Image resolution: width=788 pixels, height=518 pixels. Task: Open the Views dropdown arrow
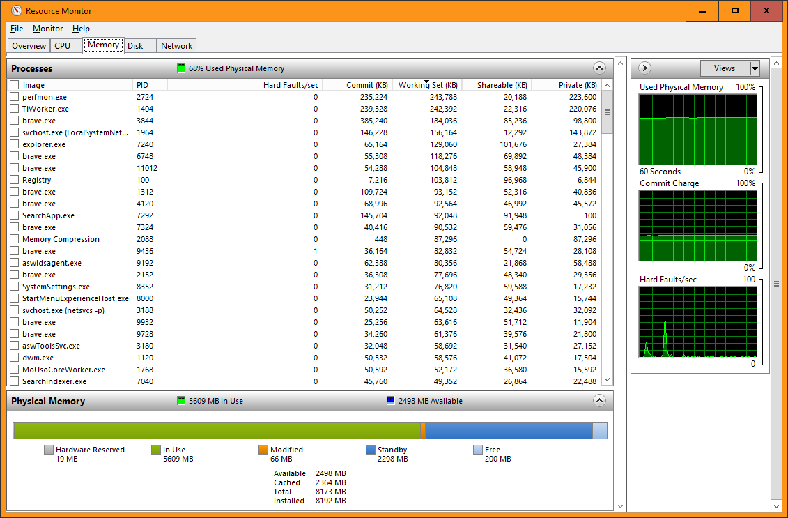pyautogui.click(x=754, y=68)
